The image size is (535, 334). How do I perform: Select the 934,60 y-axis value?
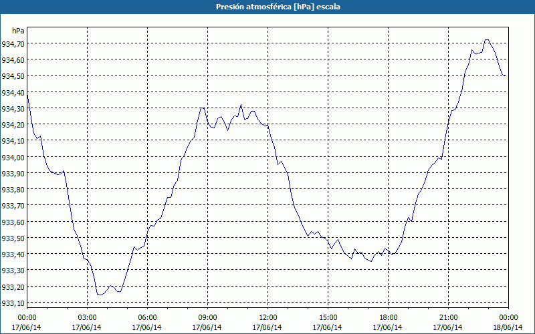13,60
